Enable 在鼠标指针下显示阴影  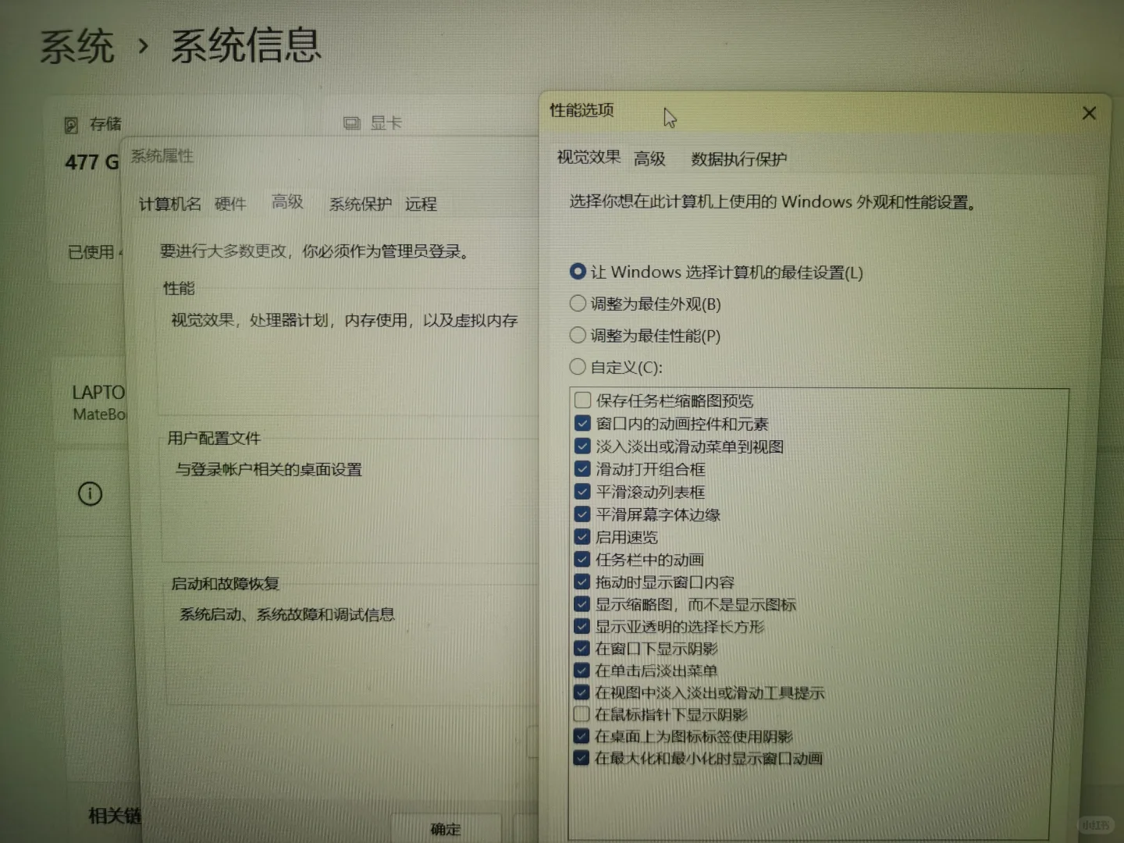pyautogui.click(x=581, y=713)
